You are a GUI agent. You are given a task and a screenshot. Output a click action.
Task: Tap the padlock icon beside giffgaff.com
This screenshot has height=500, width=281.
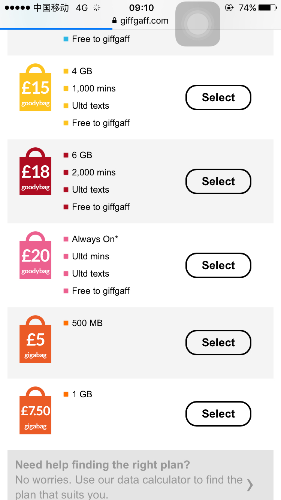pos(115,21)
